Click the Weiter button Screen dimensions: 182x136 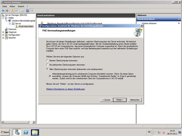coord(120,100)
